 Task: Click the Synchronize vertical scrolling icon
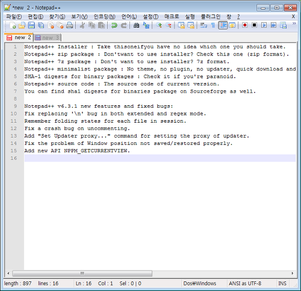181,25
